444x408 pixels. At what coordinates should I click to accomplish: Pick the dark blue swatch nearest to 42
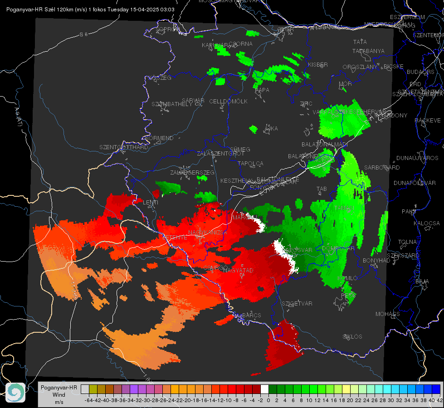point(436,389)
